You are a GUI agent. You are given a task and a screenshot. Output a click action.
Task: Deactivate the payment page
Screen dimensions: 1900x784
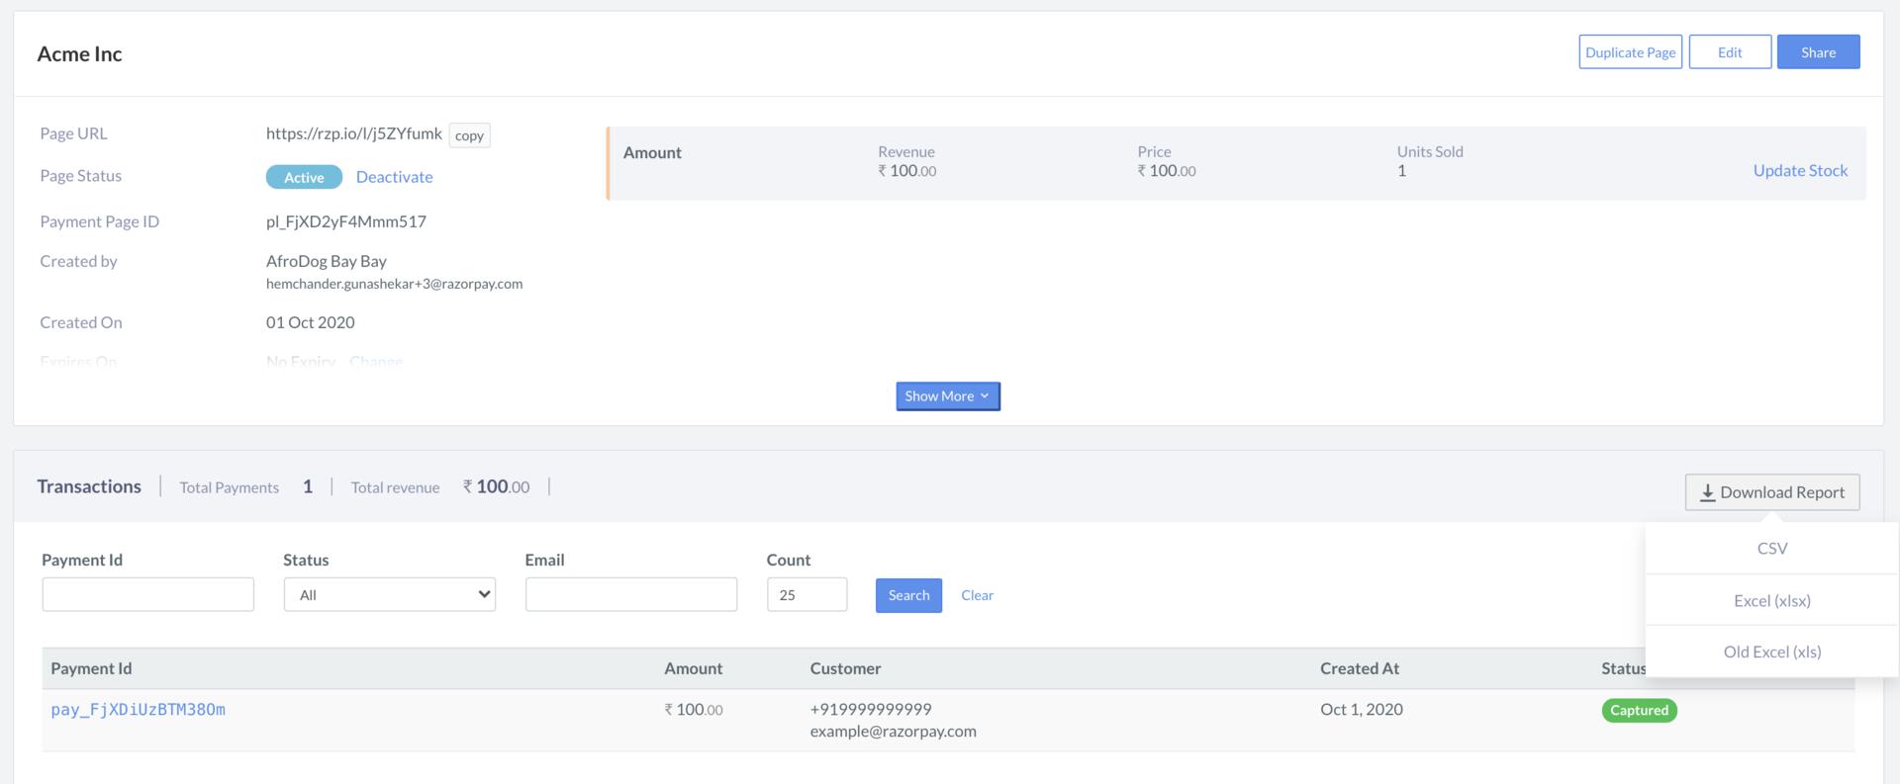[394, 177]
